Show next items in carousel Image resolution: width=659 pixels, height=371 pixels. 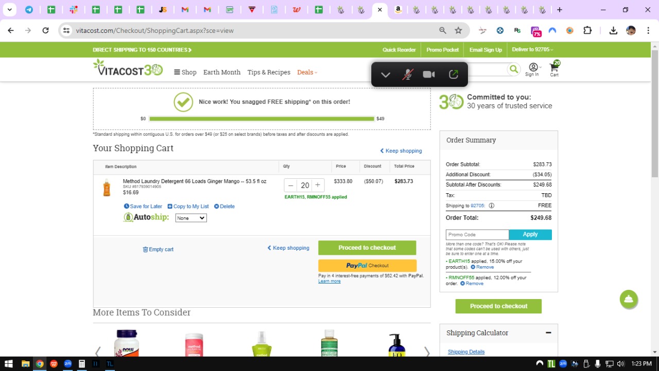click(x=426, y=351)
